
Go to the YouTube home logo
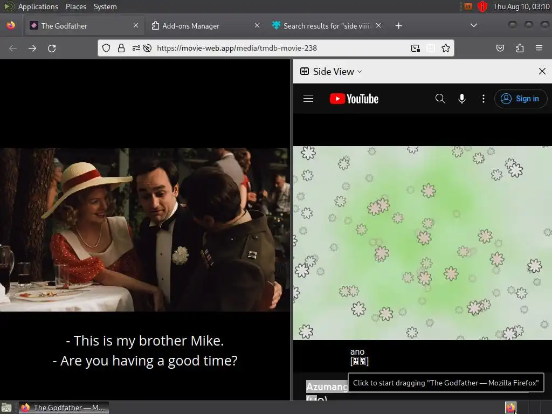click(354, 99)
